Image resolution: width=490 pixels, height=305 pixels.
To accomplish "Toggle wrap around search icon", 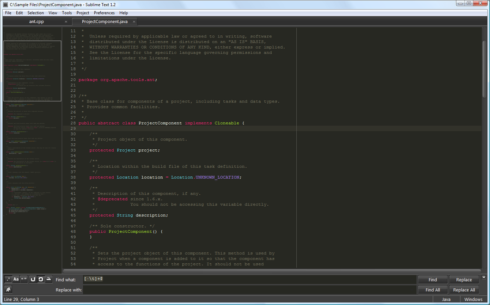I will pyautogui.click(x=41, y=279).
